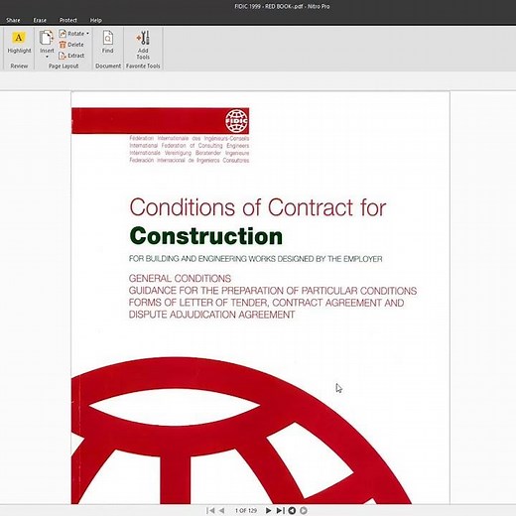
Task: Click the page number field 1 OF 129
Action: 246,510
